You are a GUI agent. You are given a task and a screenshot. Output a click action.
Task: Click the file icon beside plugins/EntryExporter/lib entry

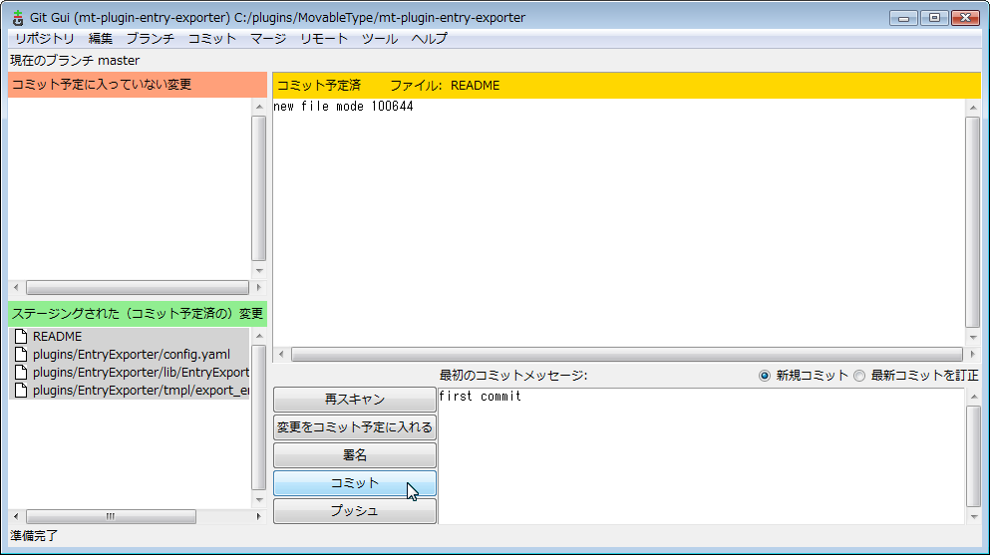[21, 372]
